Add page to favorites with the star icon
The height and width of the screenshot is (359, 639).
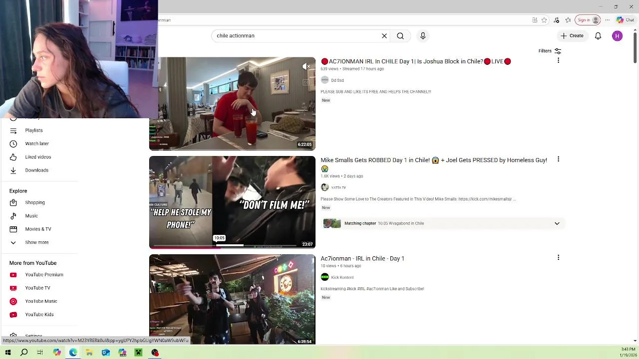(544, 20)
